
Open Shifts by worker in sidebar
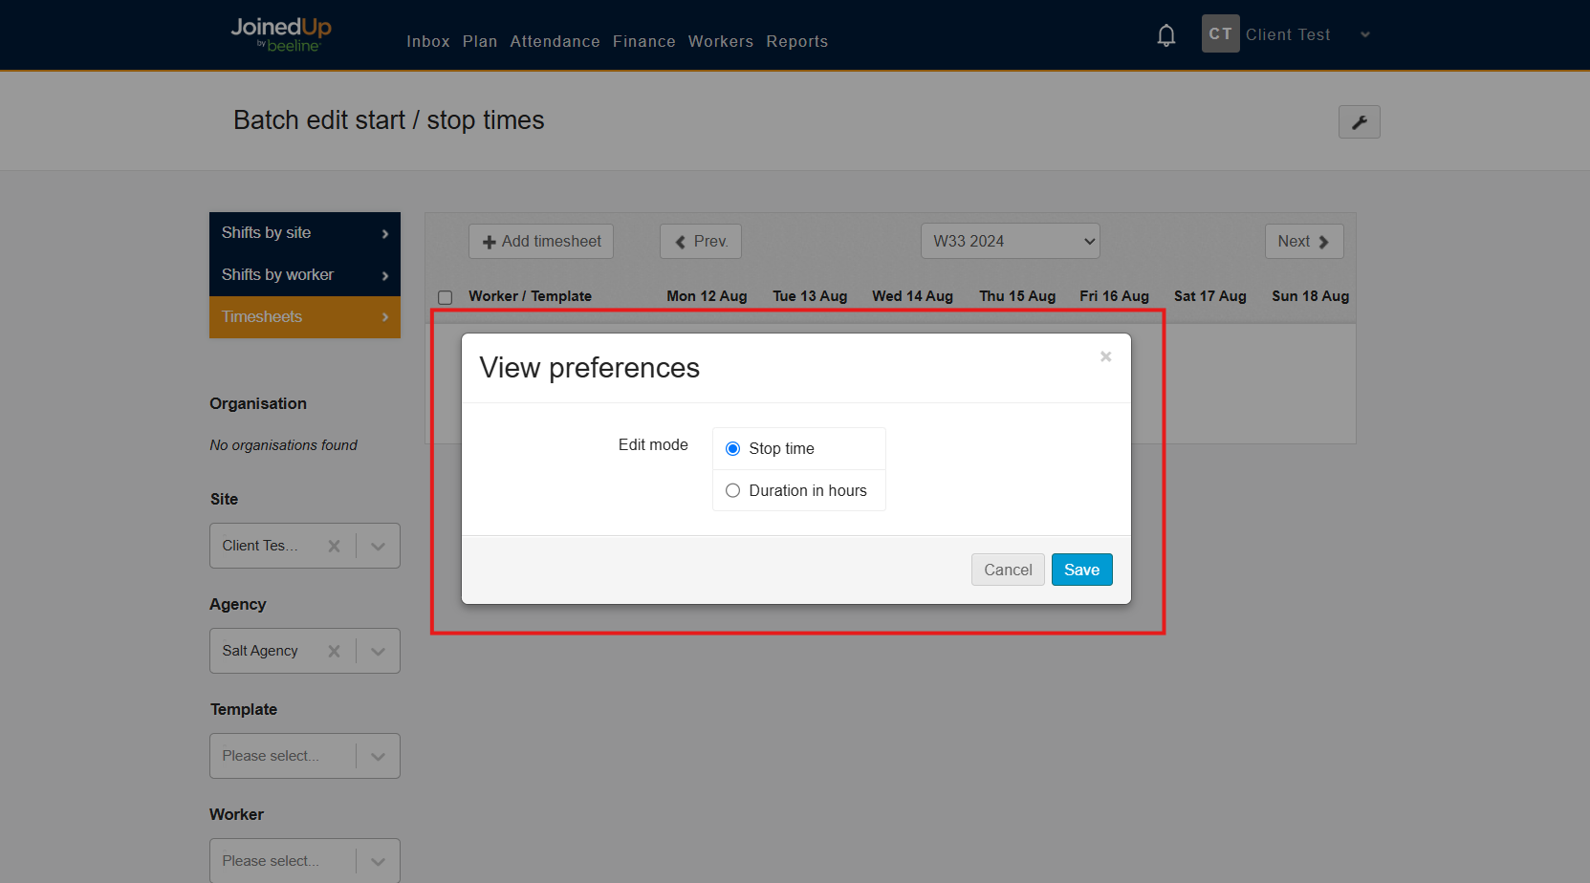(304, 275)
